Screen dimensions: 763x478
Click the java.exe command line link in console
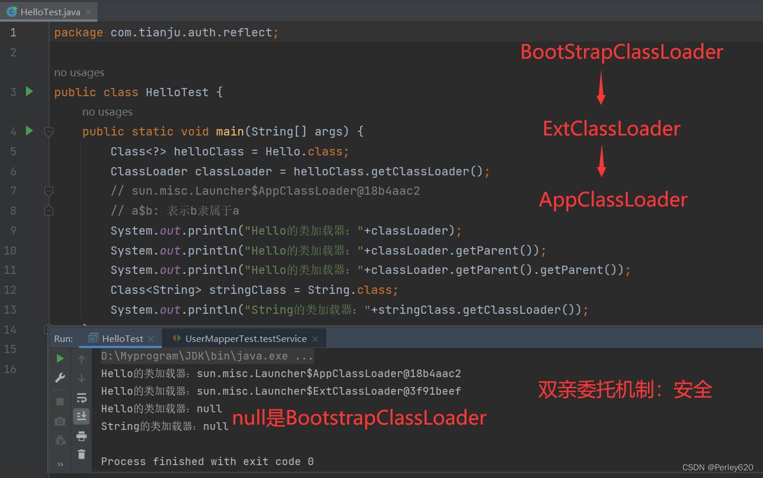coord(207,356)
